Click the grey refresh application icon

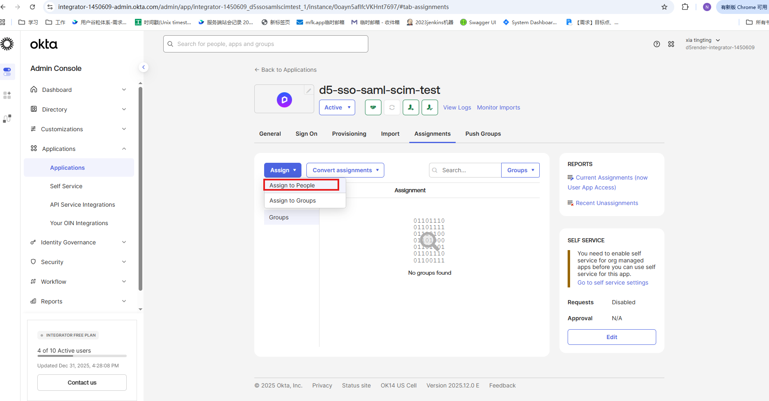392,107
